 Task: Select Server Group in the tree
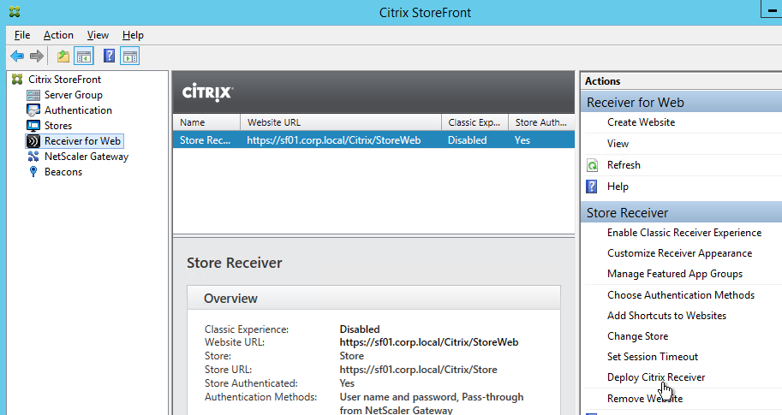point(74,95)
